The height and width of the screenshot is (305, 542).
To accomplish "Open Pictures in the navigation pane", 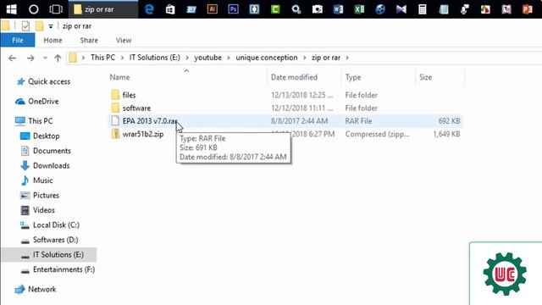I will click(x=46, y=196).
